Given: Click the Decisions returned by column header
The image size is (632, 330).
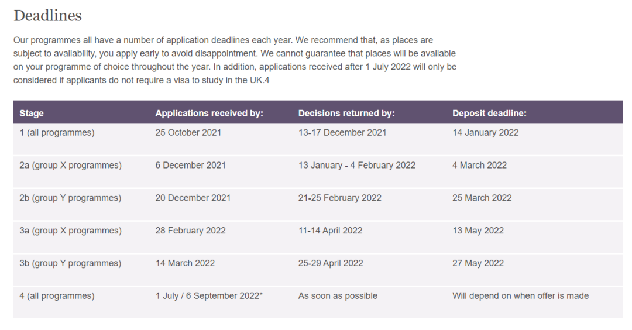Looking at the screenshot, I should 346,114.
